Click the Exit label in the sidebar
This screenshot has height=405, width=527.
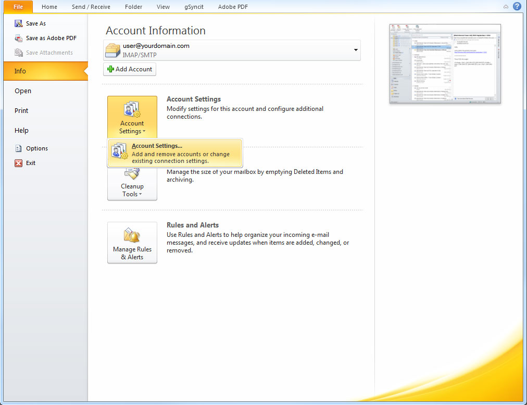click(x=31, y=163)
